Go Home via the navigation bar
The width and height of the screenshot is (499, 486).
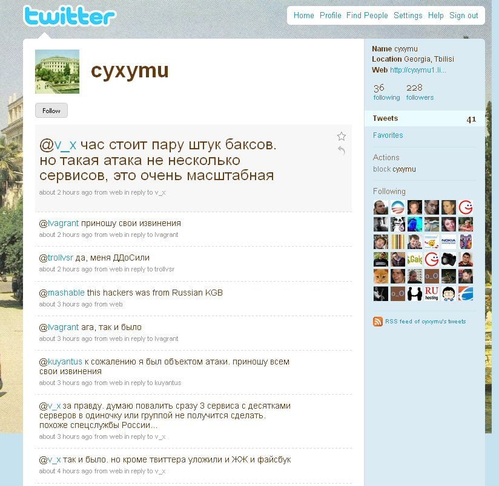[x=303, y=15]
